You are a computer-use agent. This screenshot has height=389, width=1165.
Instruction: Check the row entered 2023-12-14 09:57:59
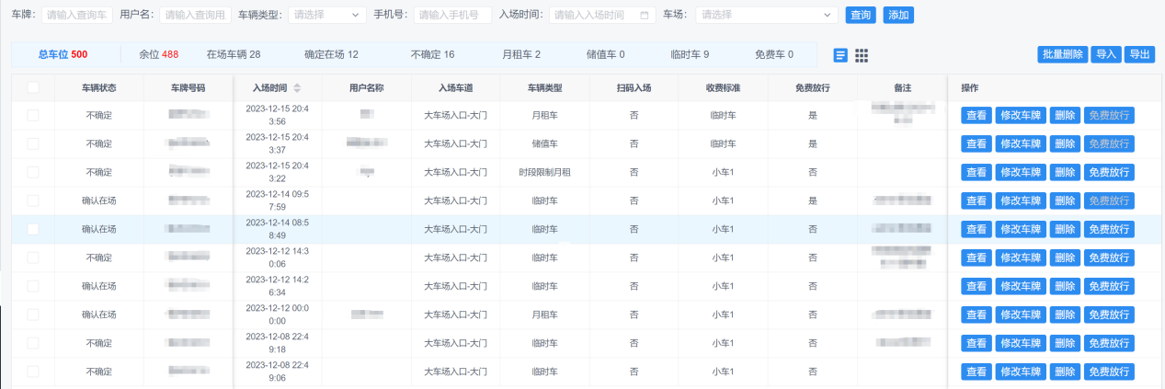point(33,200)
